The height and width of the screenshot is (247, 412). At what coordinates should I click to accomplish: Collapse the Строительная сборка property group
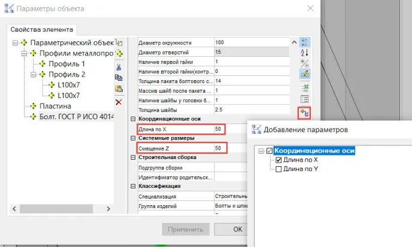(133, 157)
